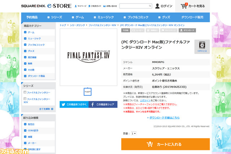Click the 6,264円 (税込) price

(x=161, y=74)
